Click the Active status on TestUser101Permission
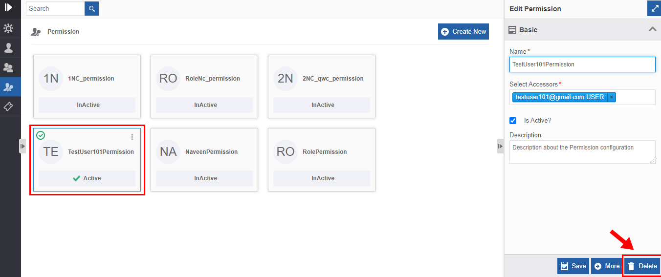 click(87, 178)
